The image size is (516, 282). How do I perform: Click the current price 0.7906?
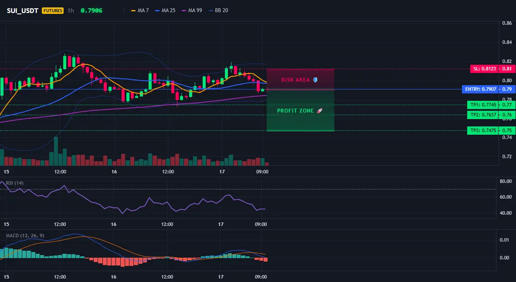coord(92,10)
